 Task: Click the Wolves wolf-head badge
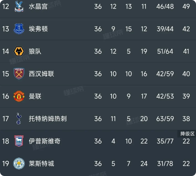click(19, 51)
